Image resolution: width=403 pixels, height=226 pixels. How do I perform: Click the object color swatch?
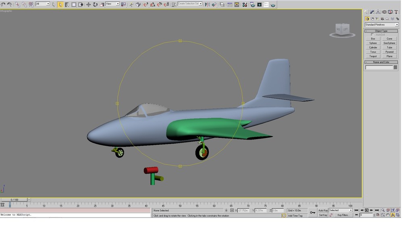(395, 67)
